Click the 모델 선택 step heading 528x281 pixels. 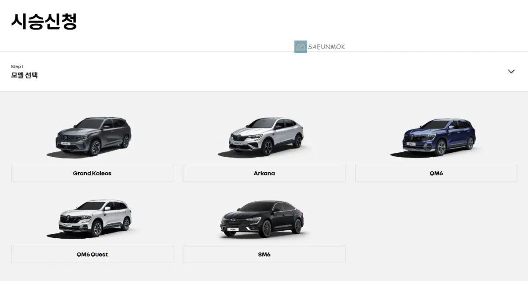tap(24, 75)
